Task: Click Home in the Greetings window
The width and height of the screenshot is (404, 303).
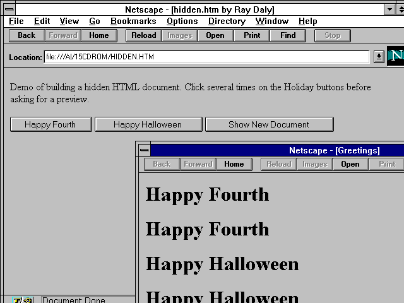Action: pyautogui.click(x=234, y=164)
